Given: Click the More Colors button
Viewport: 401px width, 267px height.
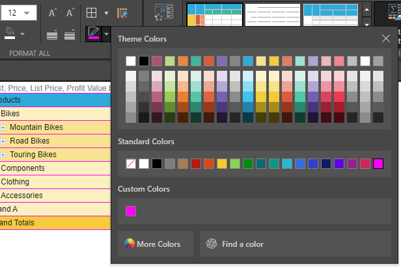Looking at the screenshot, I should click(x=155, y=244).
